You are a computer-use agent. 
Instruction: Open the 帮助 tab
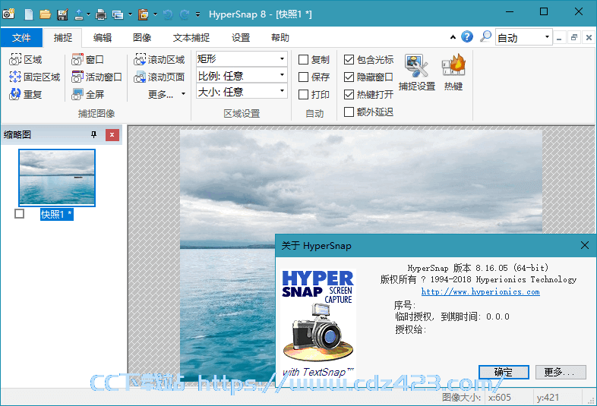pyautogui.click(x=280, y=38)
